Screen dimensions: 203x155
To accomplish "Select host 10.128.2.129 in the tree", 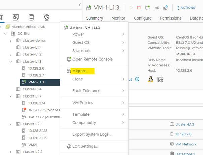I will (38, 138).
